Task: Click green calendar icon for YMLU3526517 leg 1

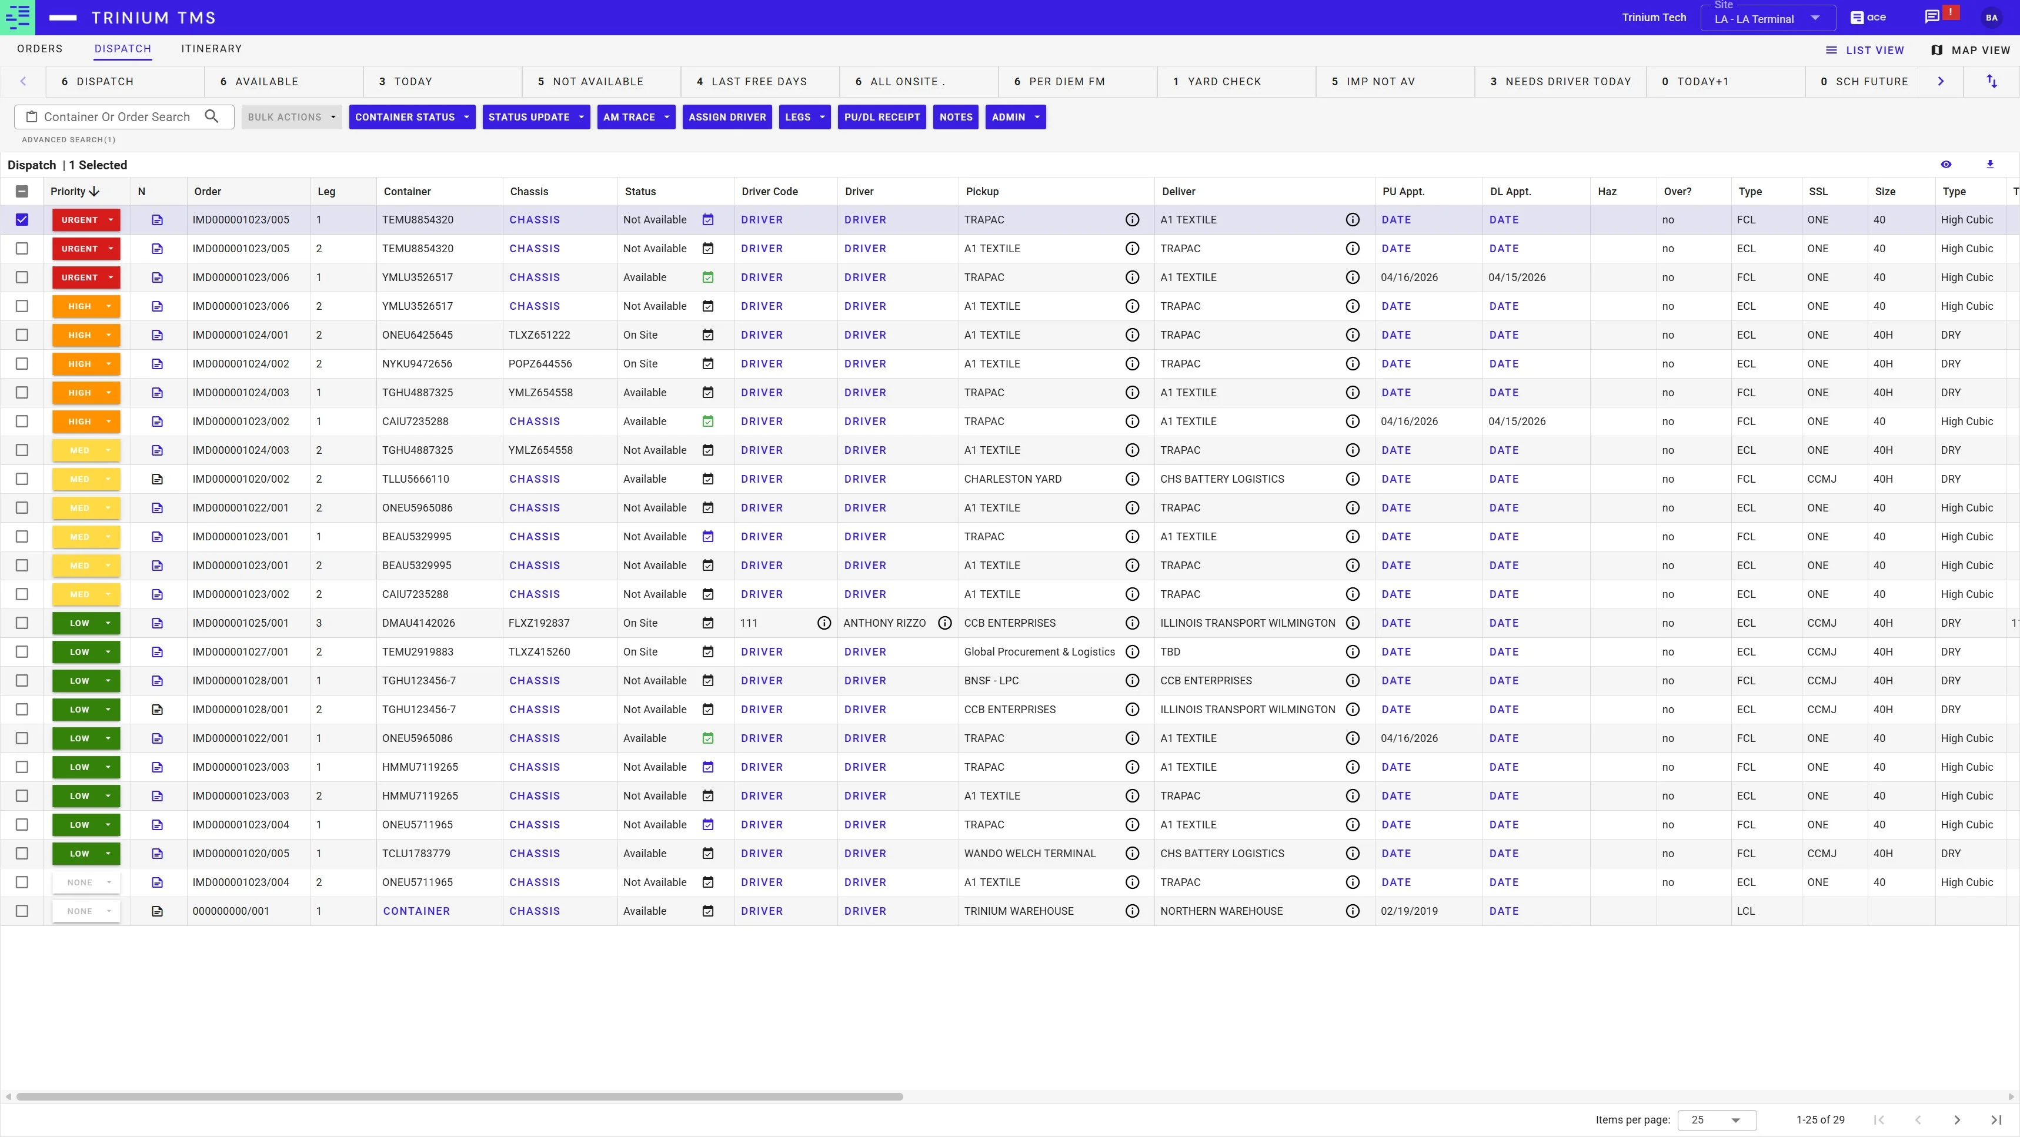Action: pyautogui.click(x=707, y=277)
